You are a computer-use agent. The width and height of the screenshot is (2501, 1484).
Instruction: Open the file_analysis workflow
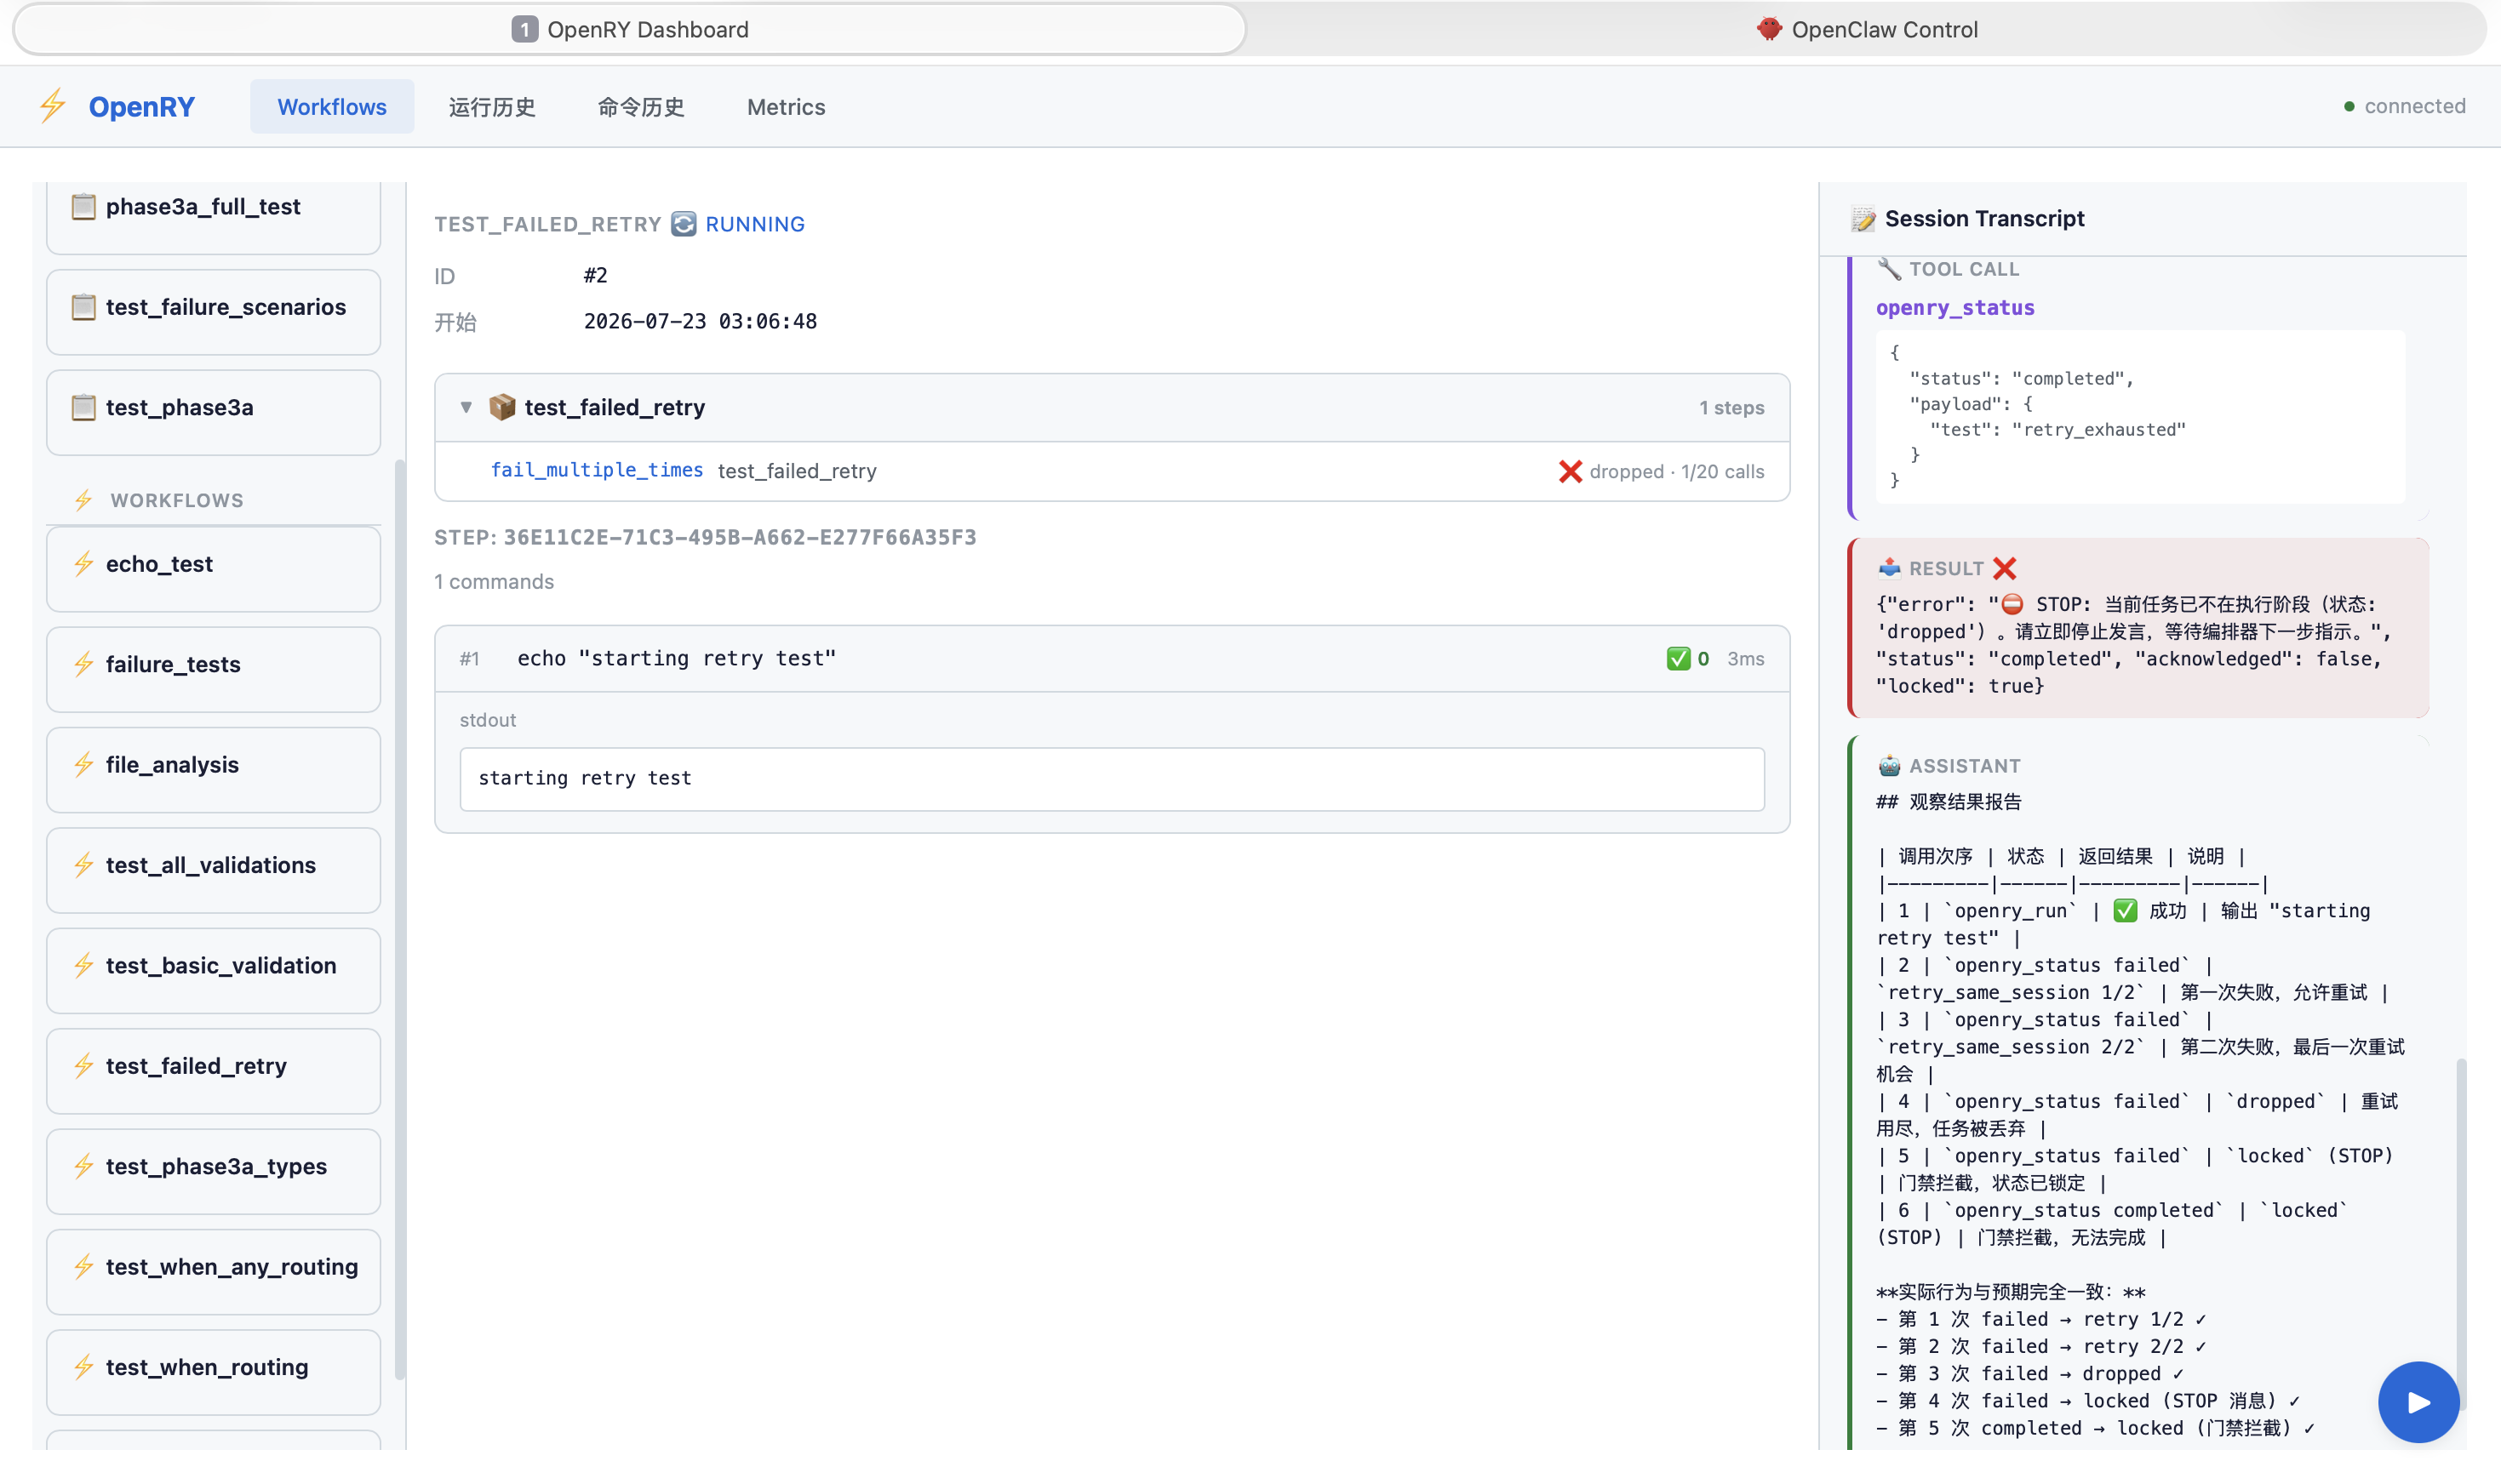pos(213,769)
